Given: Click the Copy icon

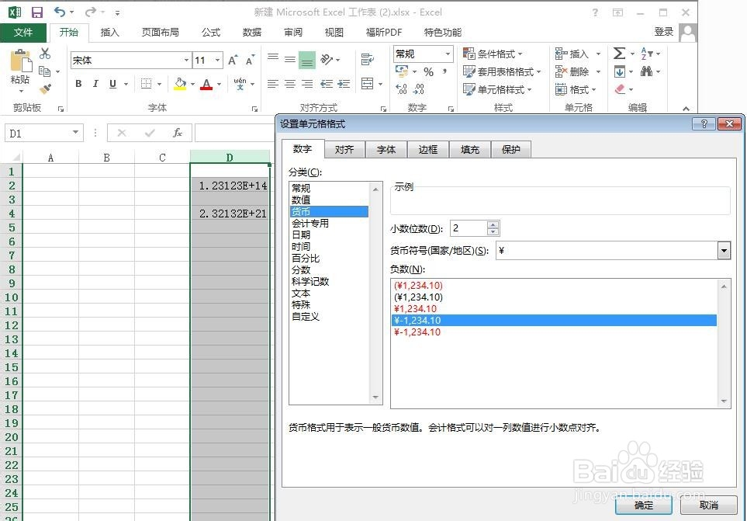Looking at the screenshot, I should tap(45, 71).
